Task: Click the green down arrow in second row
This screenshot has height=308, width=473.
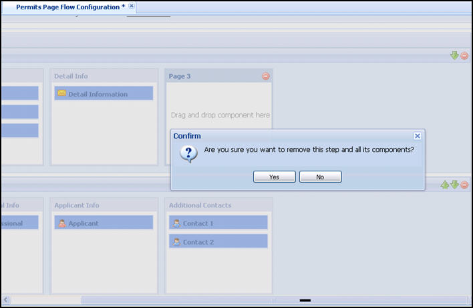Action: point(454,185)
